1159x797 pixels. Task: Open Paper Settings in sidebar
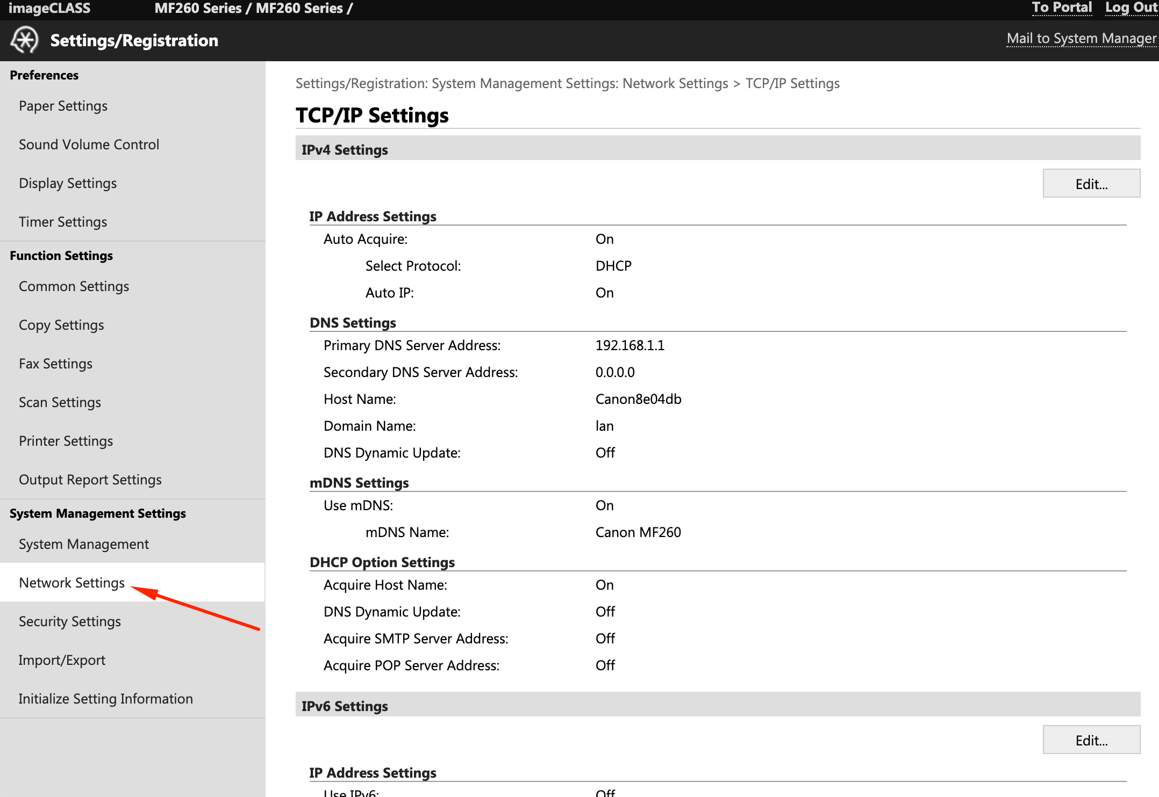[x=63, y=106]
